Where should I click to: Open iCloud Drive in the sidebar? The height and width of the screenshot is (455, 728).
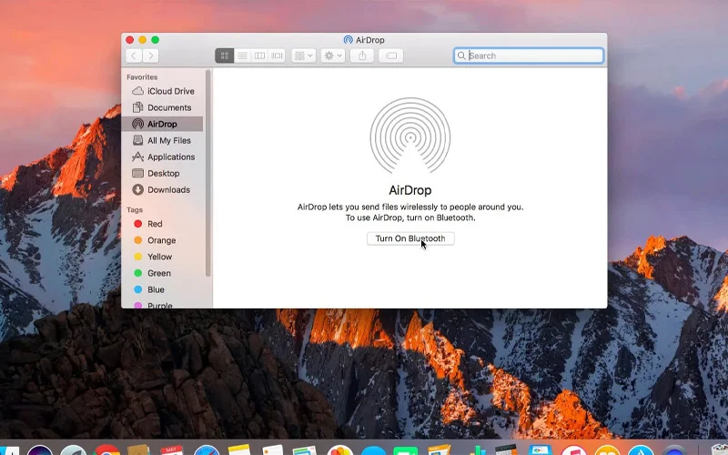[x=163, y=91]
